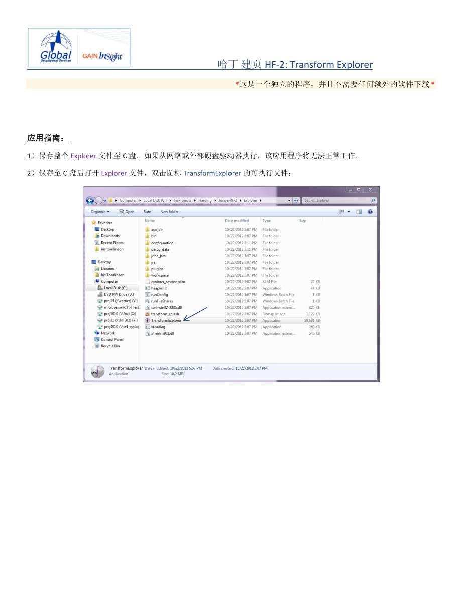
Task: Click the Search Explorer input field
Action: coord(335,200)
